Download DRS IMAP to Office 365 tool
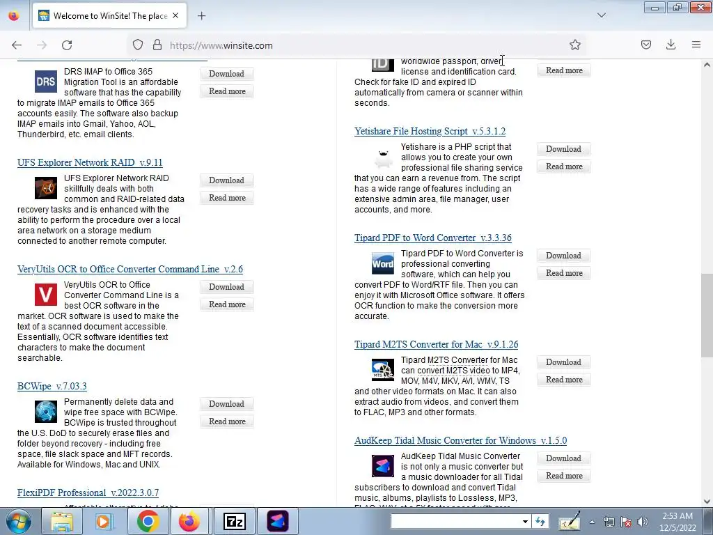The image size is (713, 535). pos(226,74)
